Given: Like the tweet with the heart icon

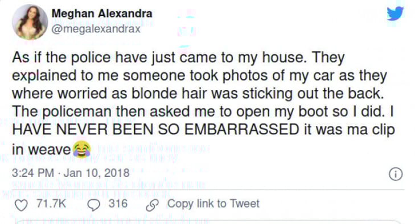Looking at the screenshot, I should (x=21, y=205).
